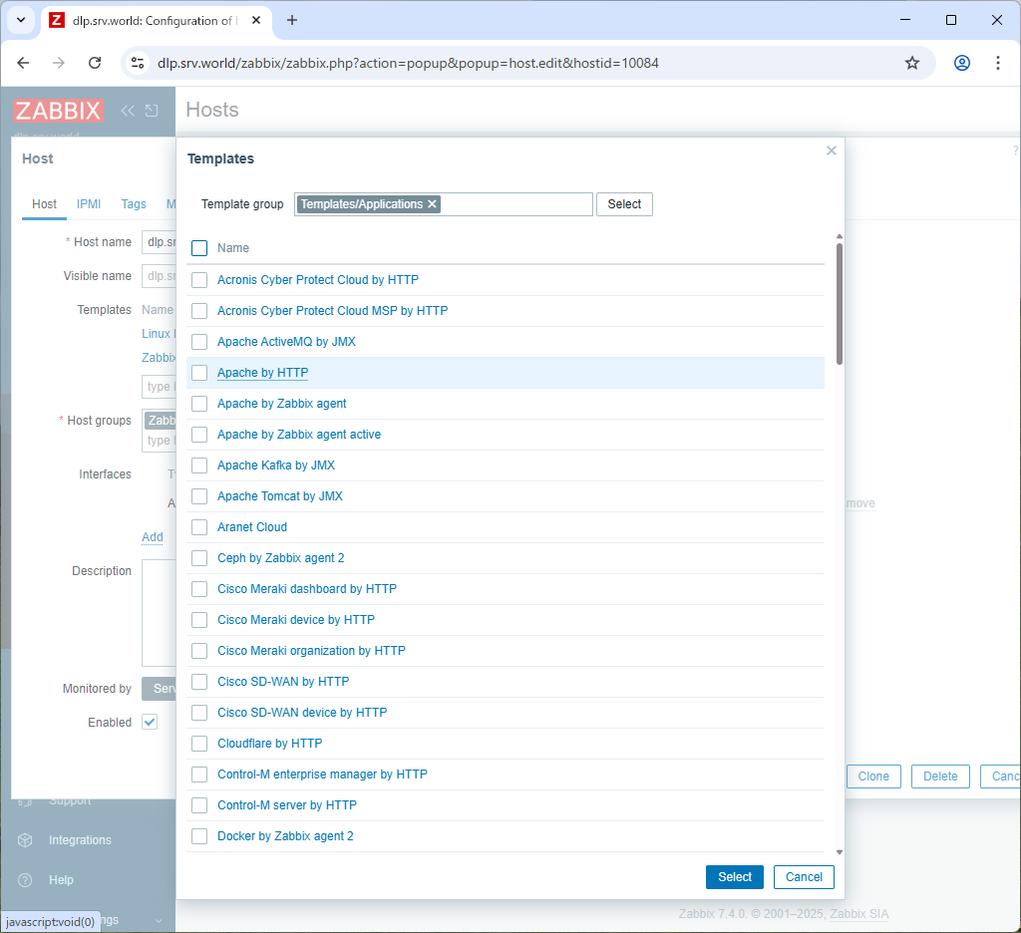Choose the Aranet Cloud template link
The height and width of the screenshot is (933, 1021).
(x=252, y=527)
